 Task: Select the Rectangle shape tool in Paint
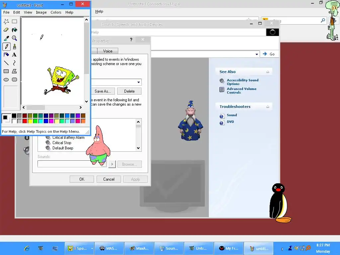[x=6, y=71]
